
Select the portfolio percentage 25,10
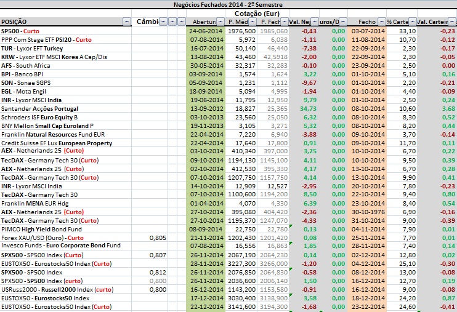click(402, 264)
